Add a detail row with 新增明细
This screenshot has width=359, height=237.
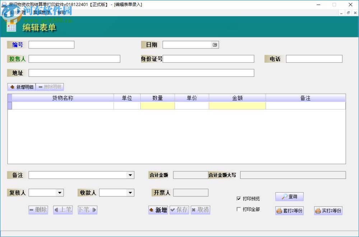(x=22, y=87)
